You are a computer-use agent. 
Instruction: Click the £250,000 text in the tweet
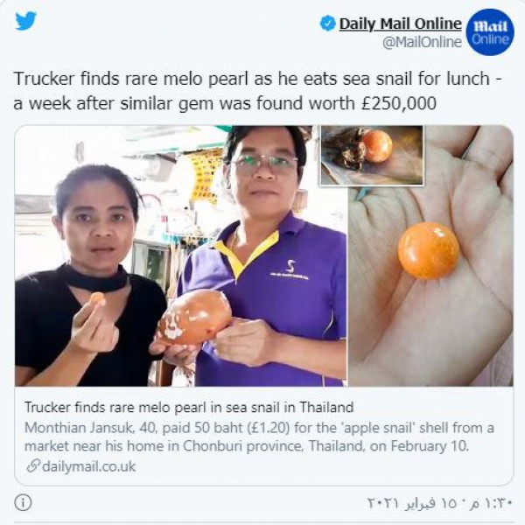pyautogui.click(x=399, y=103)
